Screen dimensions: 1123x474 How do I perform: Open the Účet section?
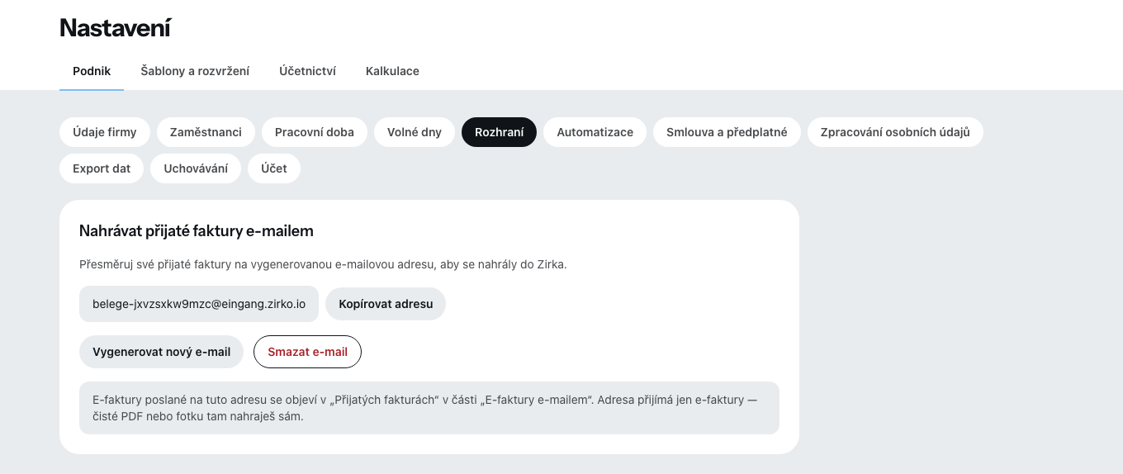(x=274, y=168)
